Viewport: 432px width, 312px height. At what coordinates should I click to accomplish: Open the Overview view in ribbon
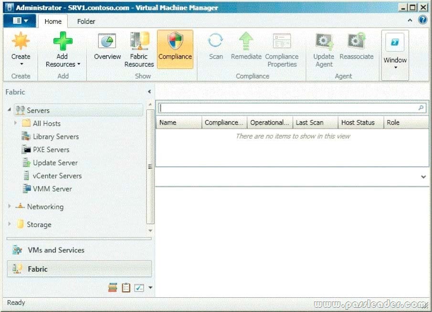click(x=107, y=47)
